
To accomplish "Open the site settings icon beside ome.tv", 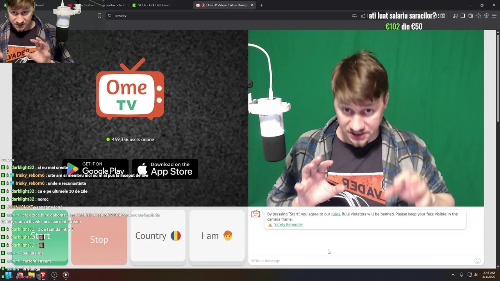I will point(109,16).
